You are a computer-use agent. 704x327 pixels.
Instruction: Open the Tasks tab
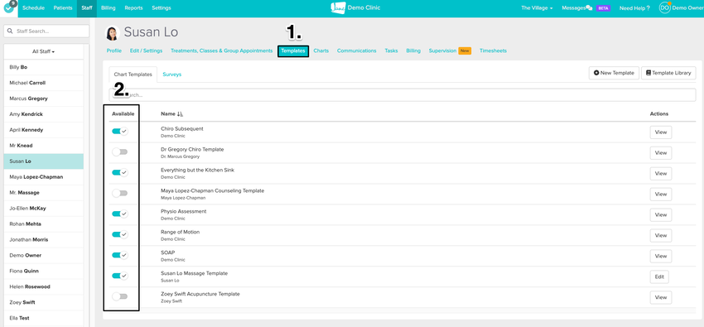391,50
